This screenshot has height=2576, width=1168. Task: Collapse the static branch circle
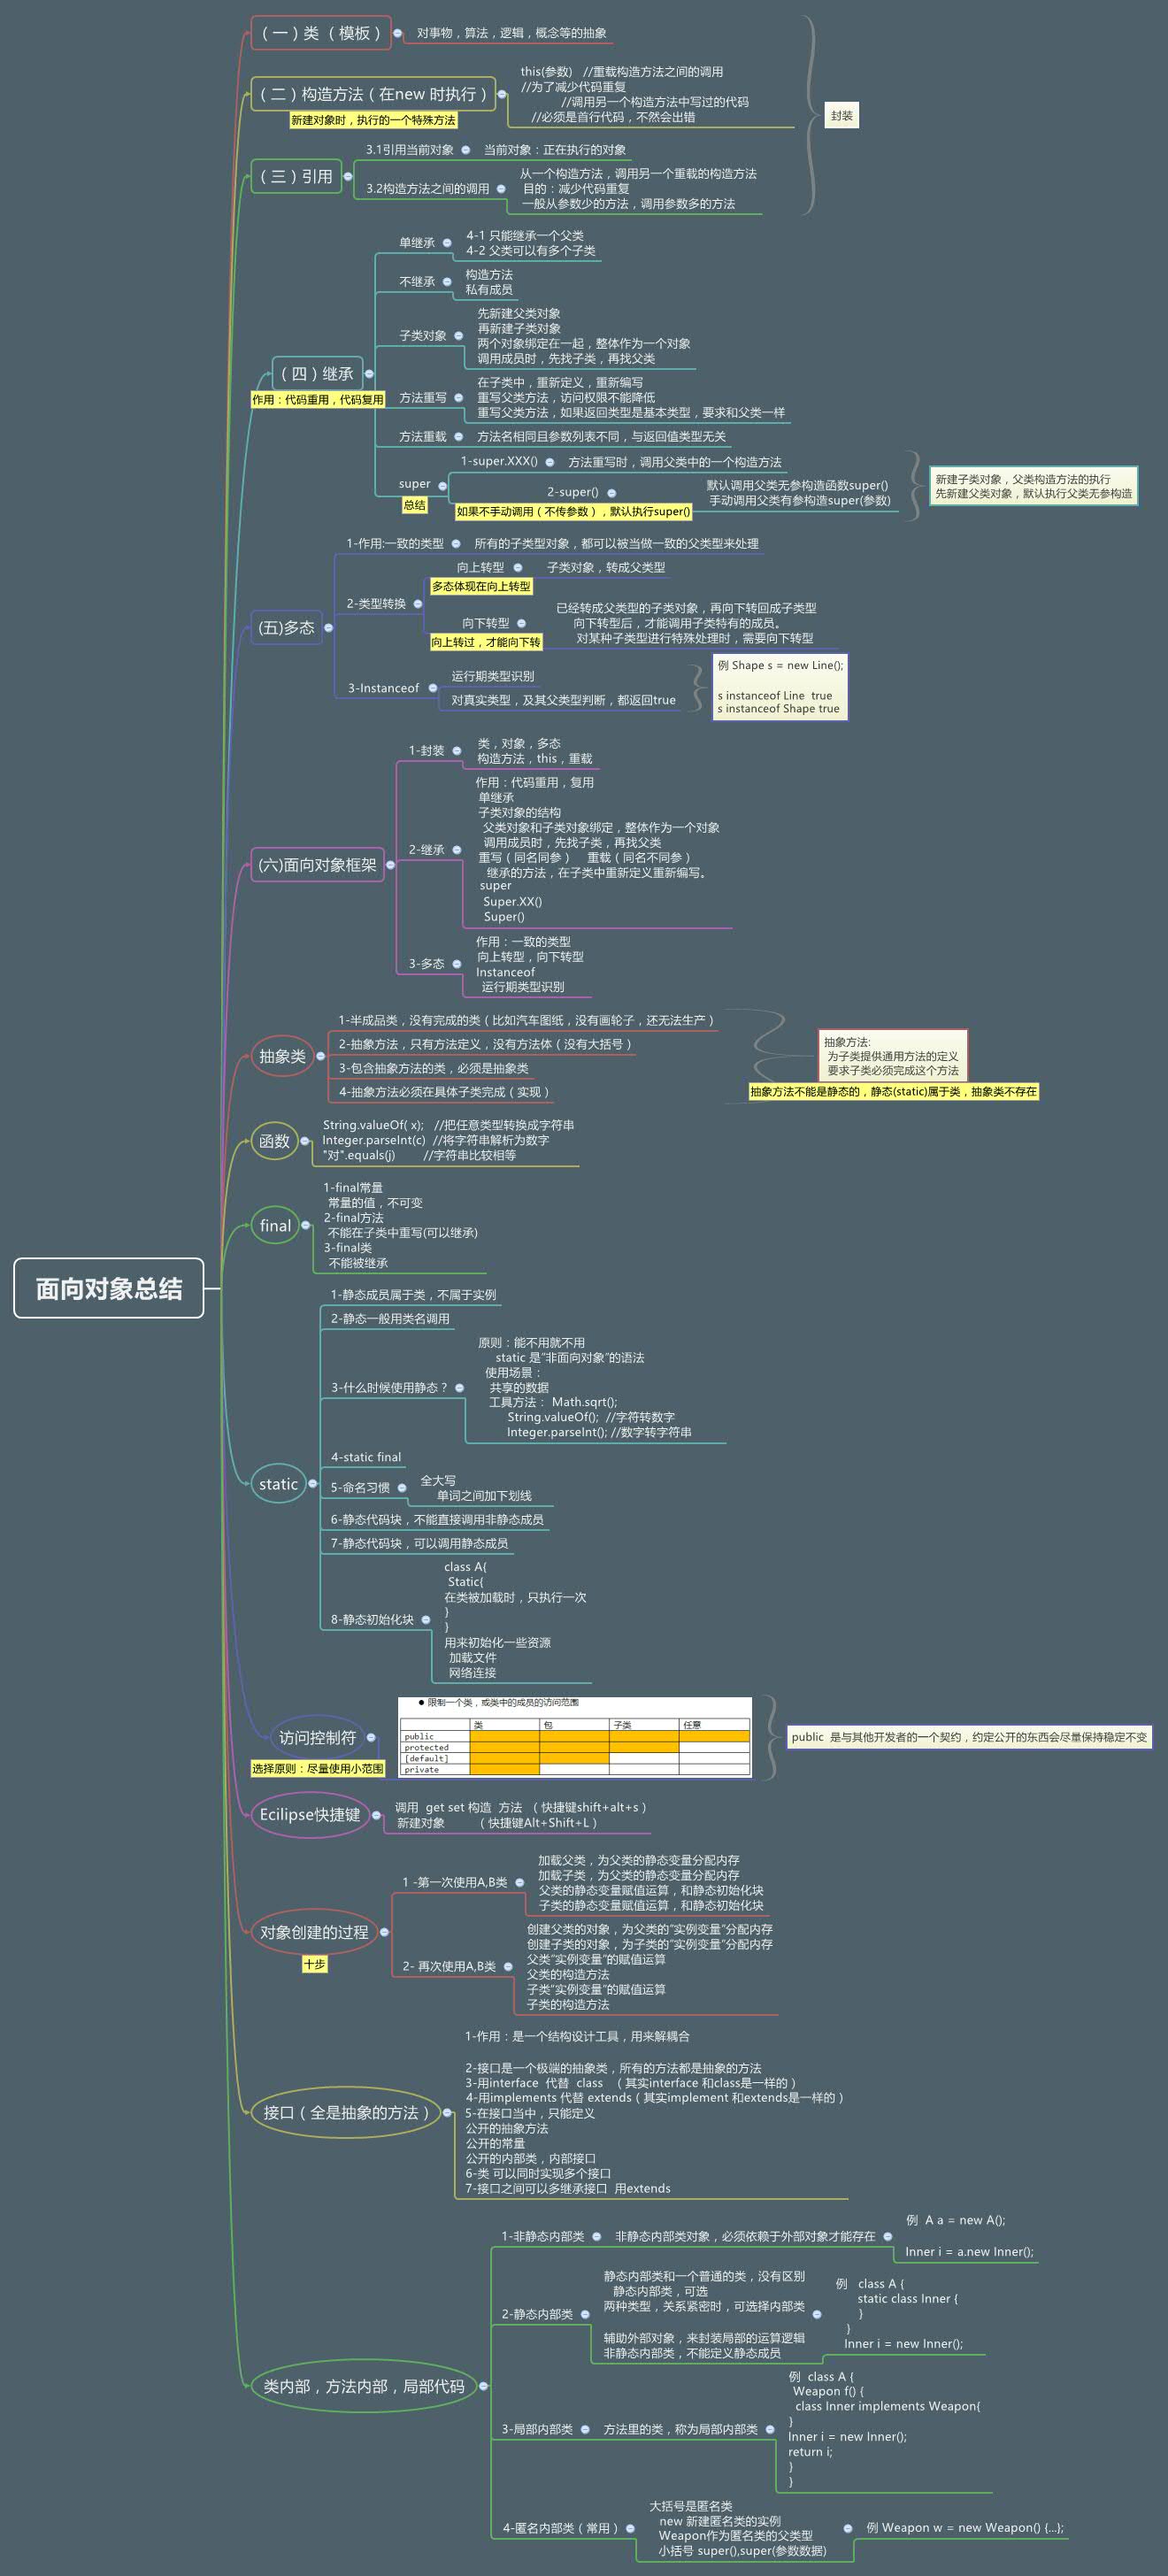[x=312, y=1484]
